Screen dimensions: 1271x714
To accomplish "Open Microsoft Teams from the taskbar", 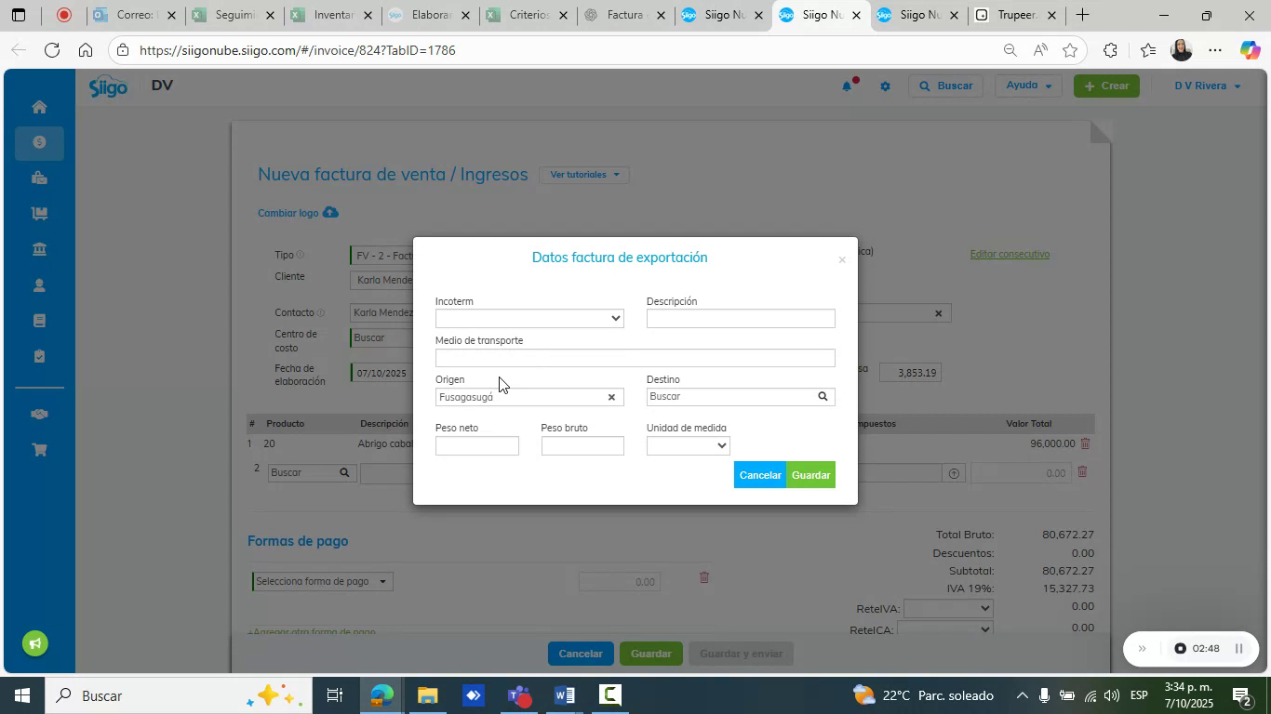I will click(x=518, y=695).
